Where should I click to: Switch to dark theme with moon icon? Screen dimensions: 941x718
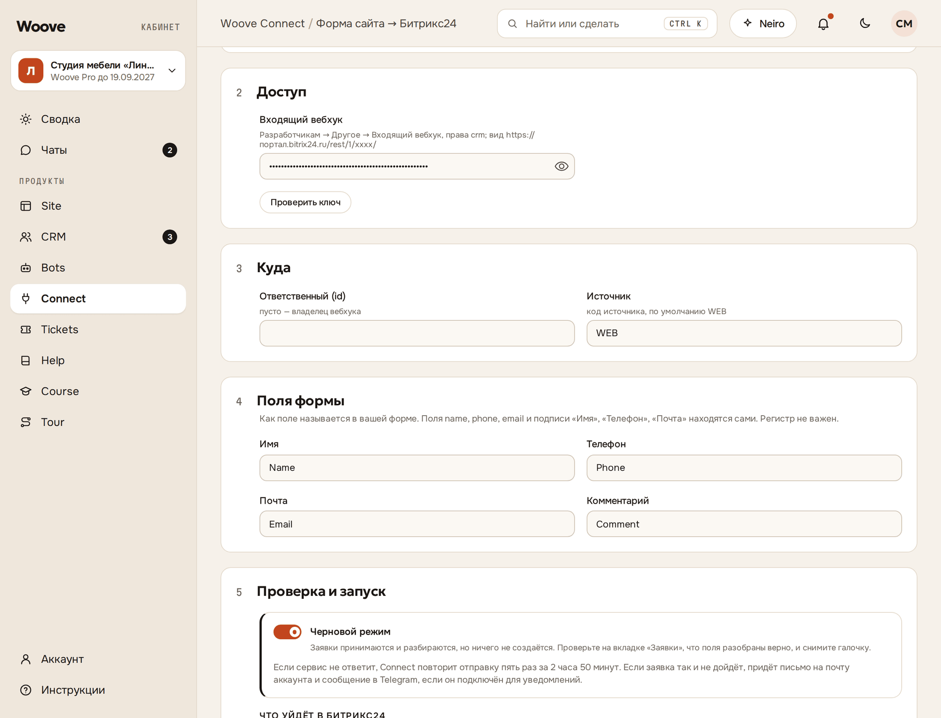865,23
